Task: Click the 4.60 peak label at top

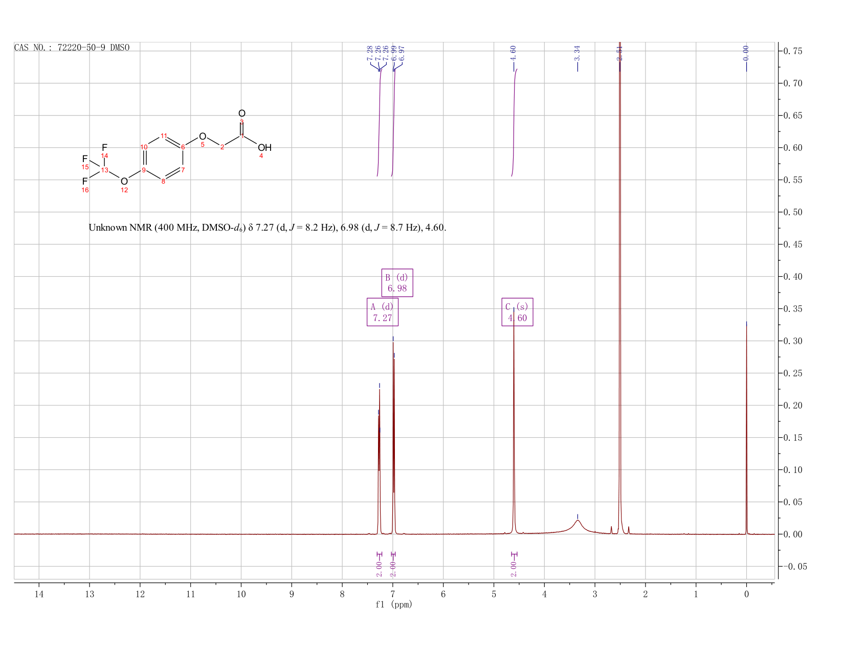Action: [513, 53]
